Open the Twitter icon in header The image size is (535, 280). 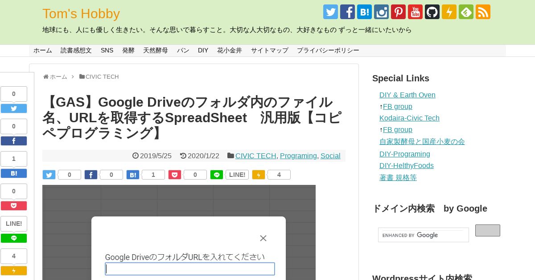tap(330, 12)
